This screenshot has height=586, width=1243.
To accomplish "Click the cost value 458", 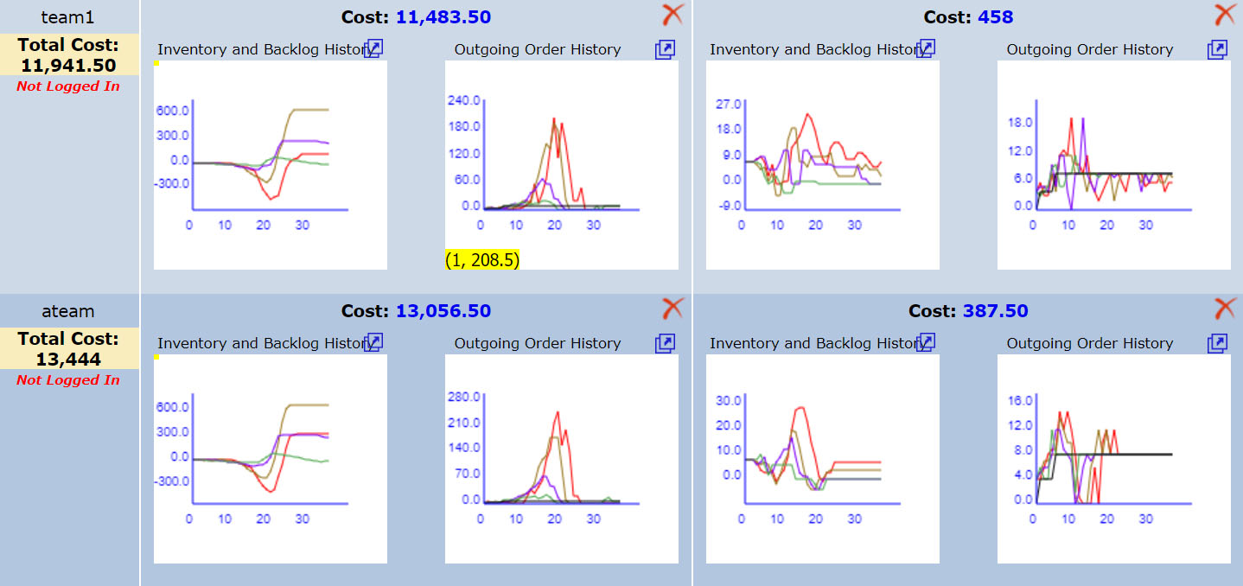I will tap(995, 16).
